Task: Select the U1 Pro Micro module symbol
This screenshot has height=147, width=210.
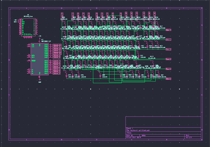Action: [x=28, y=27]
